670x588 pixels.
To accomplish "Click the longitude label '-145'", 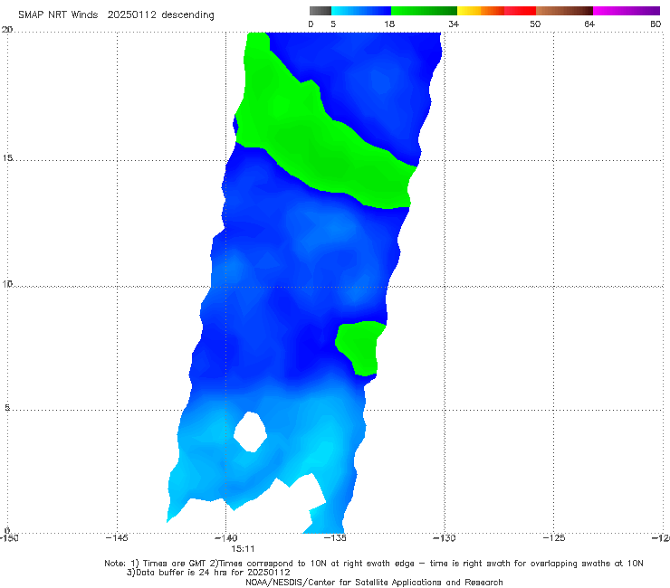I will [116, 538].
